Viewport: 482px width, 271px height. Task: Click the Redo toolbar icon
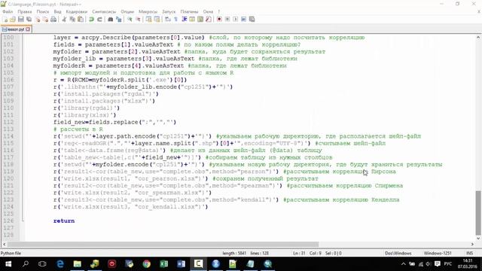click(x=99, y=20)
